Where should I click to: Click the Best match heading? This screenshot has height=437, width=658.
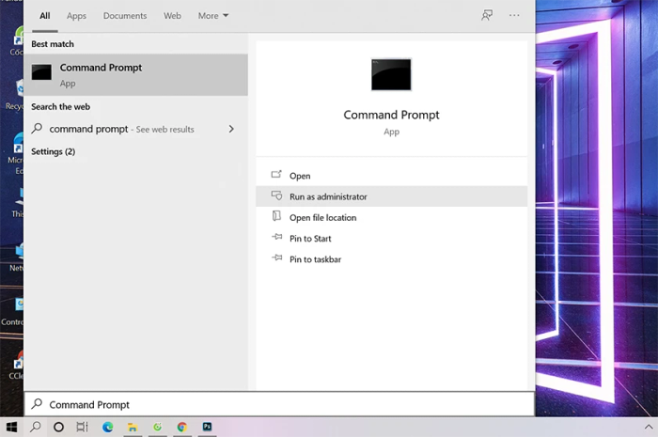pyautogui.click(x=53, y=44)
